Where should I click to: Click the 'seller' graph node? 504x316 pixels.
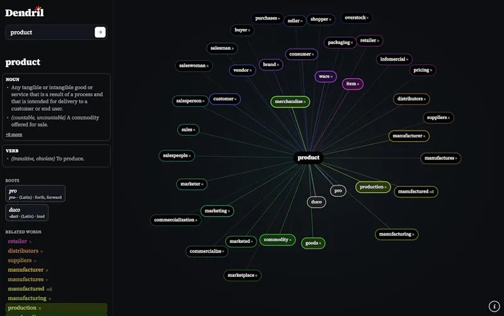295,21
